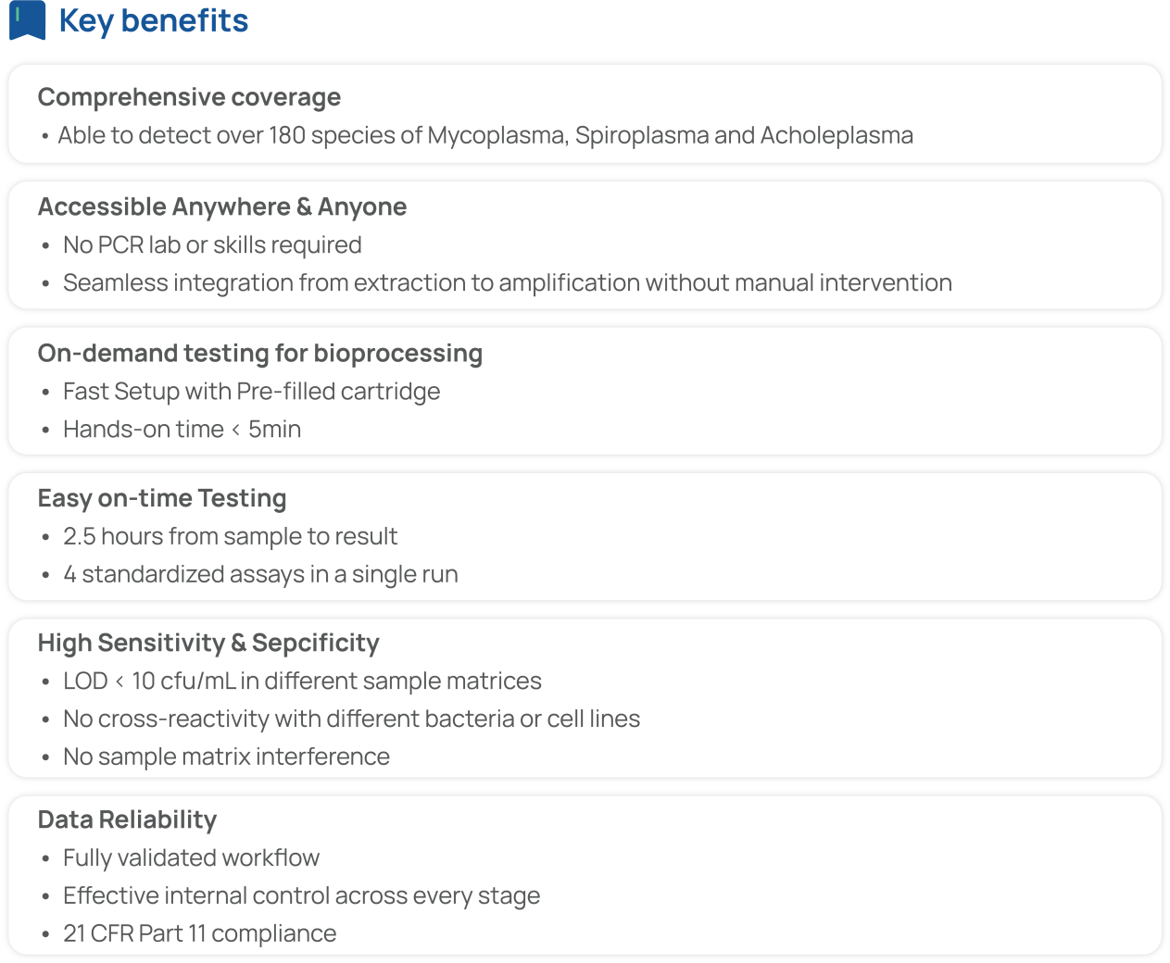
Task: Click the 21 CFR Part 11 compliance bullet
Action: [x=199, y=933]
